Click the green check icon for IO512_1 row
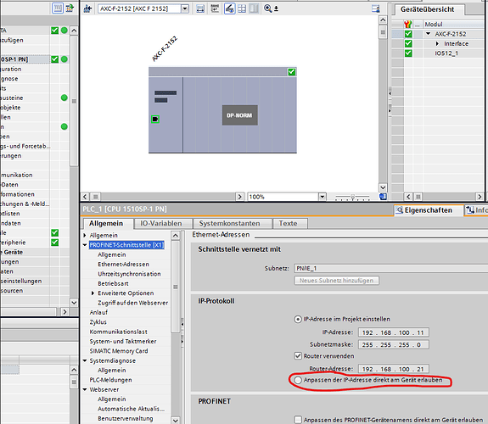The width and height of the screenshot is (488, 424). point(408,53)
